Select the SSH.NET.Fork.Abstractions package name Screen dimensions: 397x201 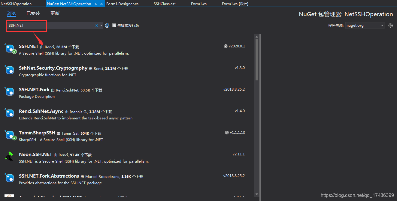coord(49,176)
